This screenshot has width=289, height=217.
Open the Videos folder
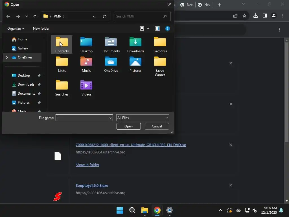pyautogui.click(x=86, y=88)
